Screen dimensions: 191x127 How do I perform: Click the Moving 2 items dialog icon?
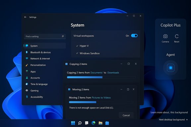pyautogui.click(x=69, y=89)
